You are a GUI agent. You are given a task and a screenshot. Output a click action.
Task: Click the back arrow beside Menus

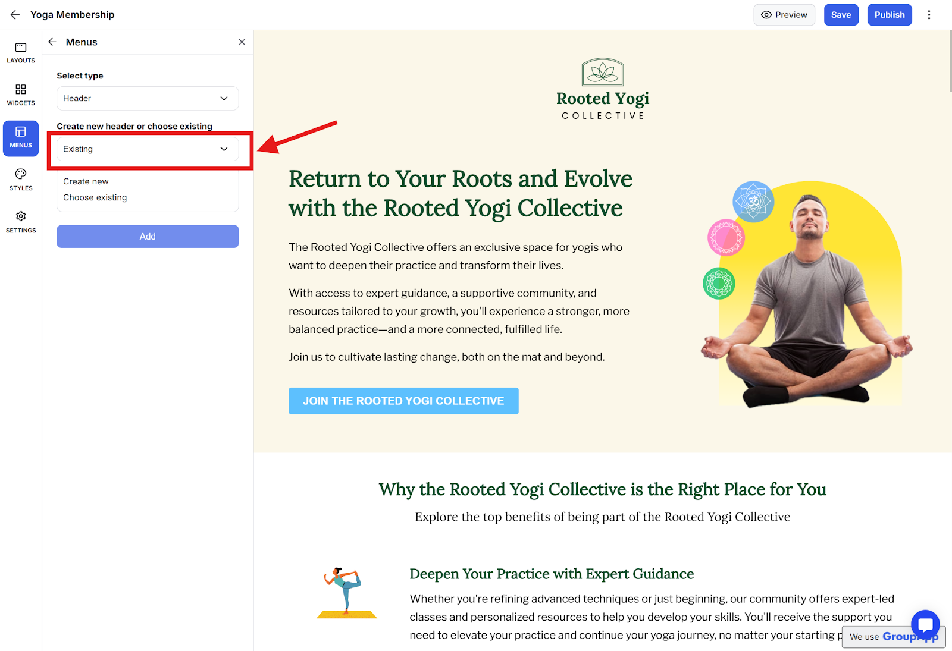52,42
